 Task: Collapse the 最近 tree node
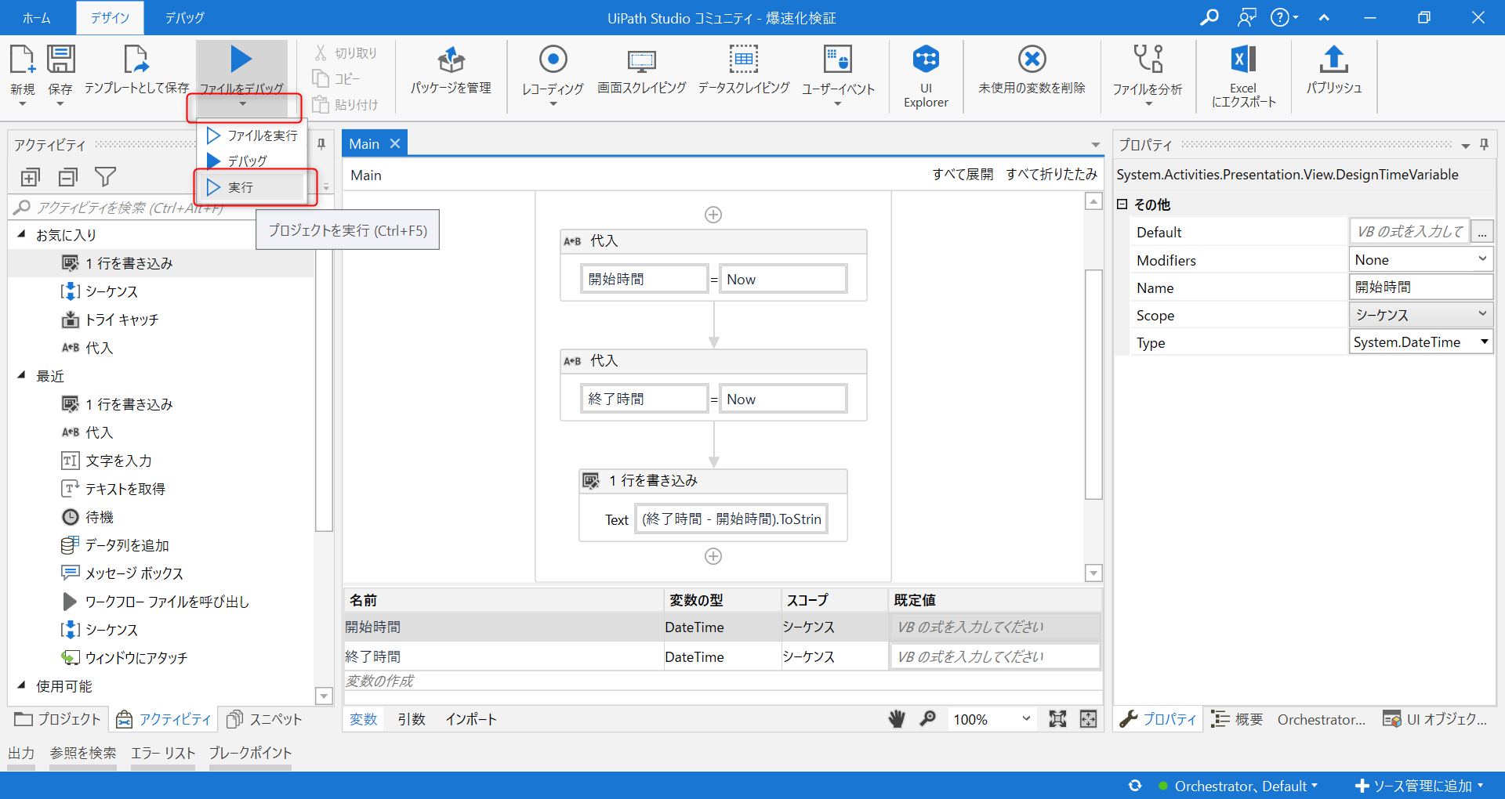(21, 375)
